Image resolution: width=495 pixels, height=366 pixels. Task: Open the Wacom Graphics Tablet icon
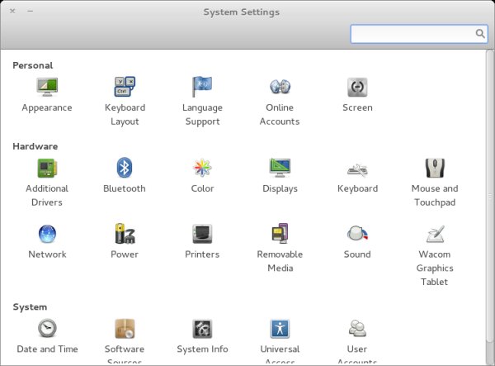(x=435, y=234)
